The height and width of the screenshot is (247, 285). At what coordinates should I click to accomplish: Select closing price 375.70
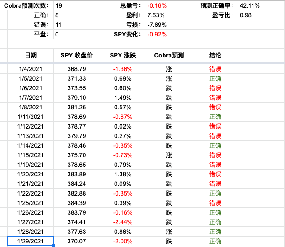tap(77, 155)
